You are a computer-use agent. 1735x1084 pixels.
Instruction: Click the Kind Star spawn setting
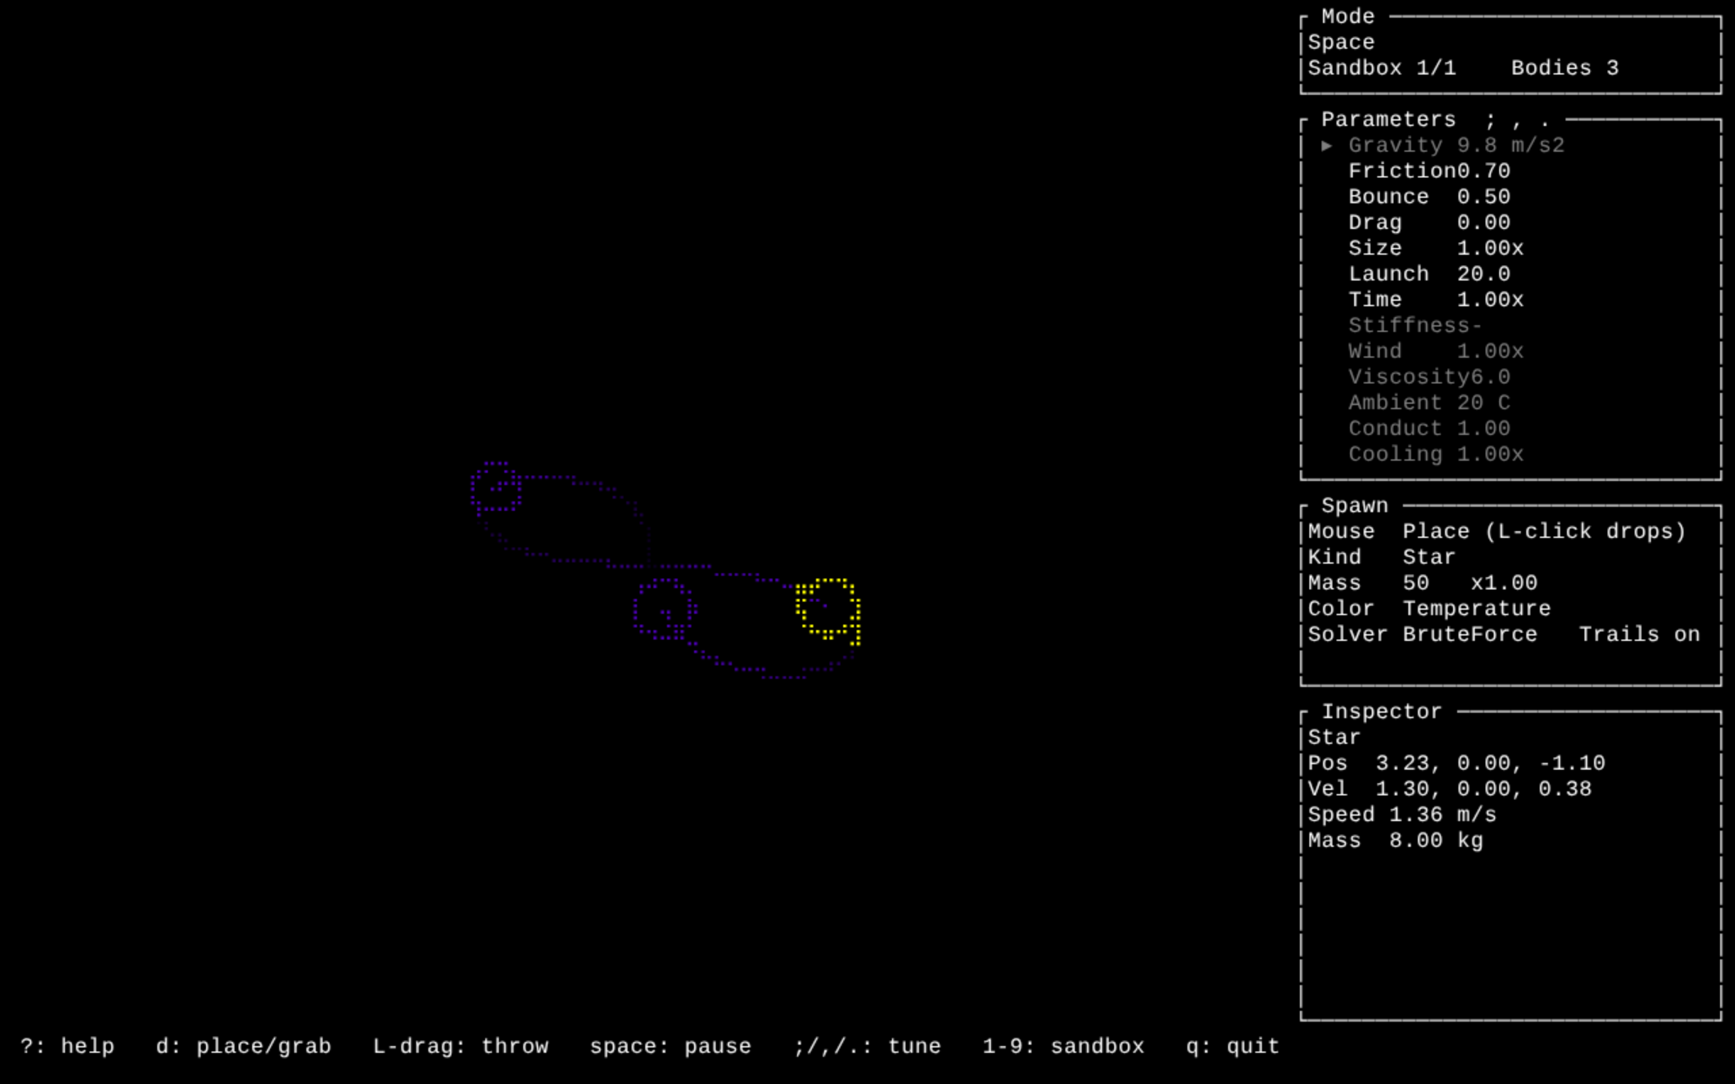pos(1381,558)
